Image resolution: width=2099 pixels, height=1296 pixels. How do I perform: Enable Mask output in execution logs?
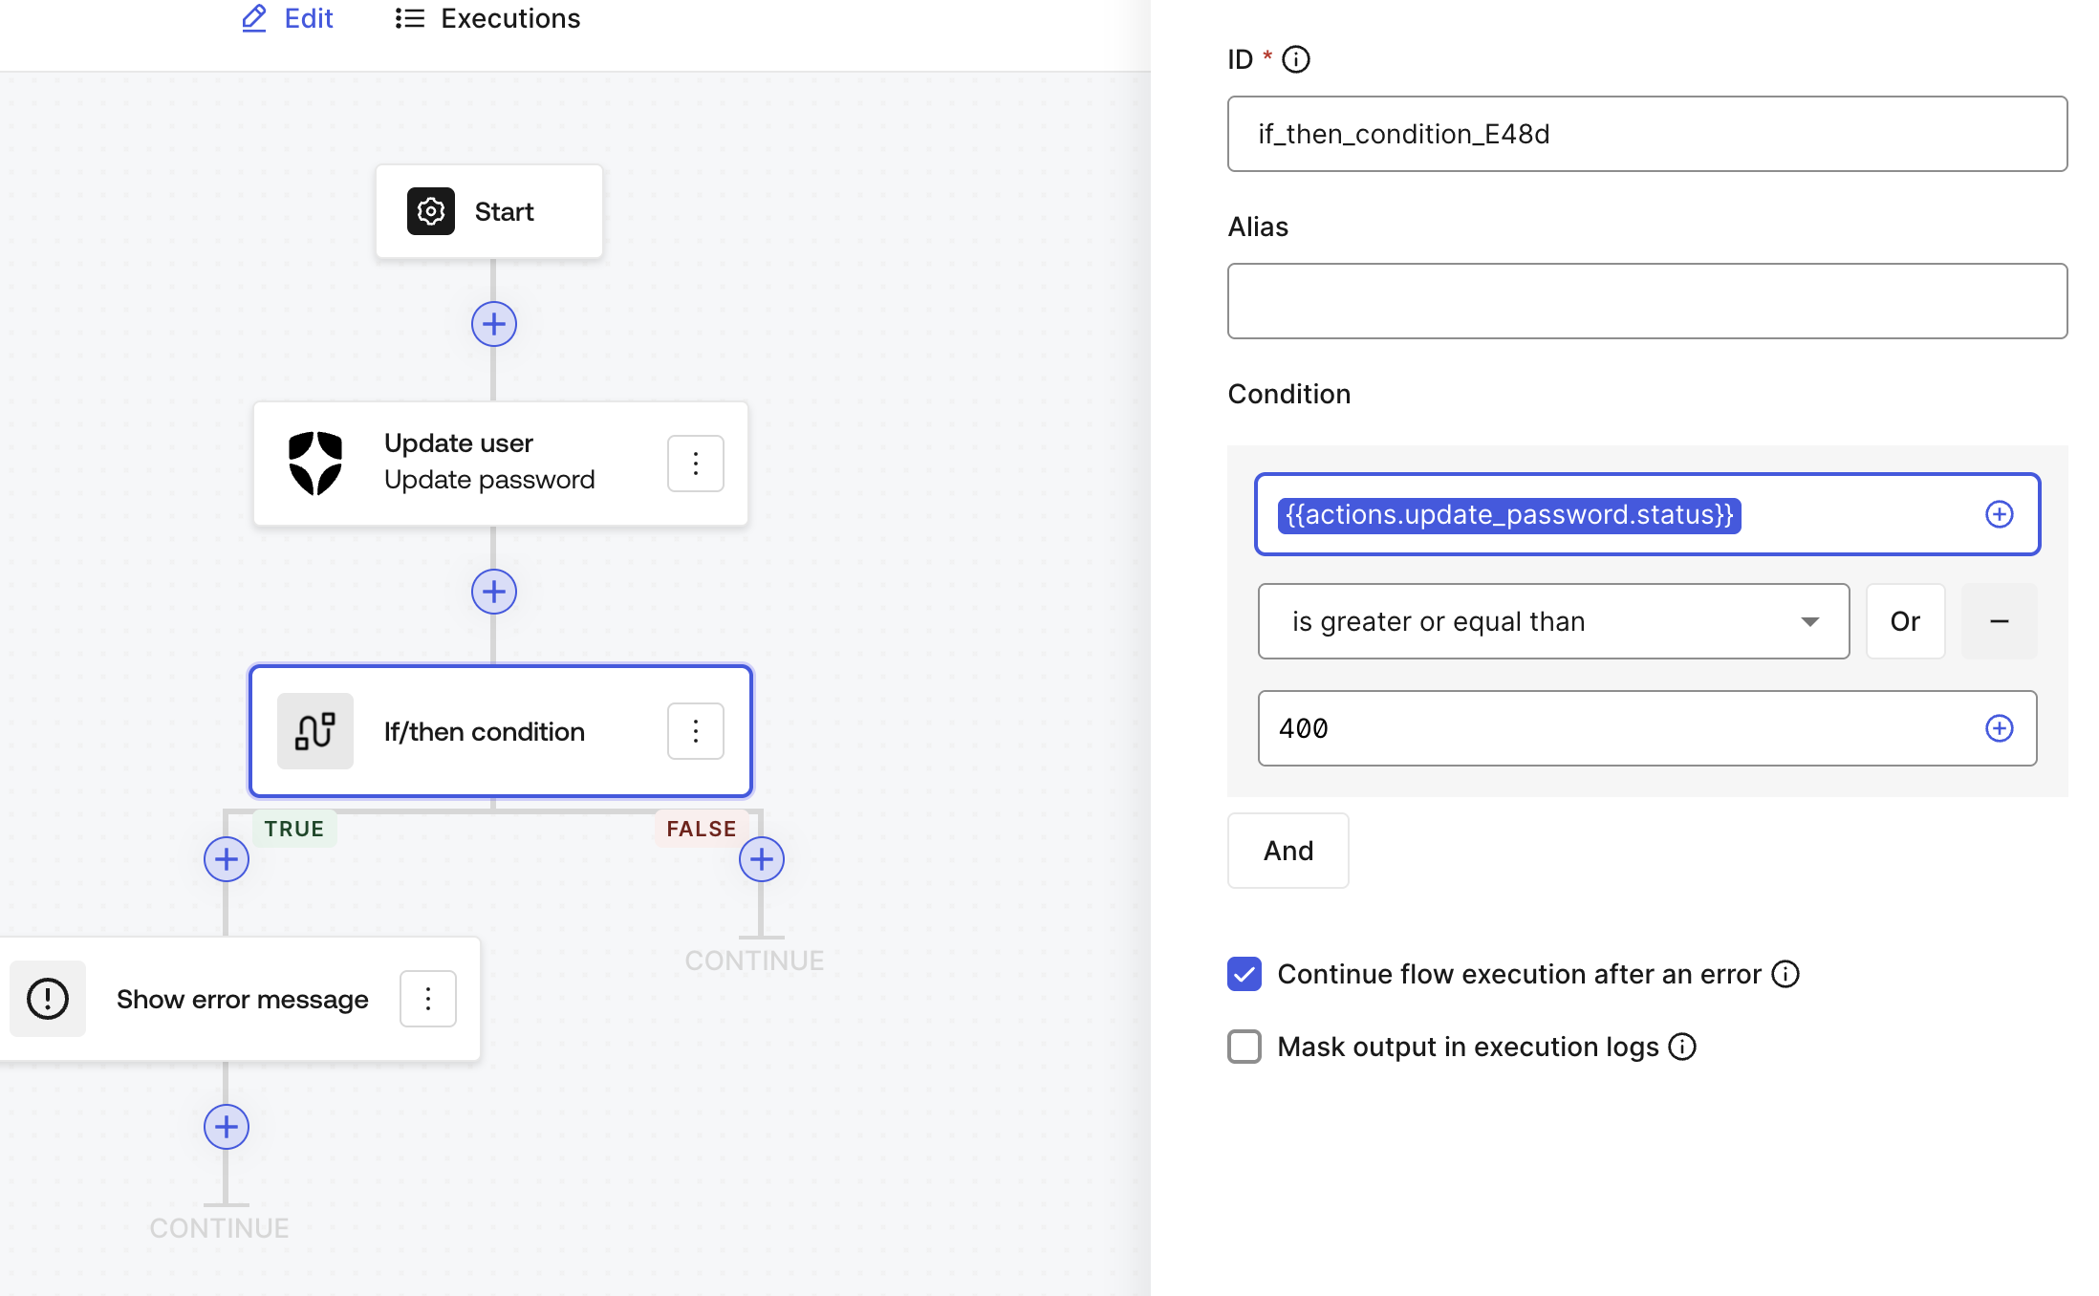(1244, 1047)
